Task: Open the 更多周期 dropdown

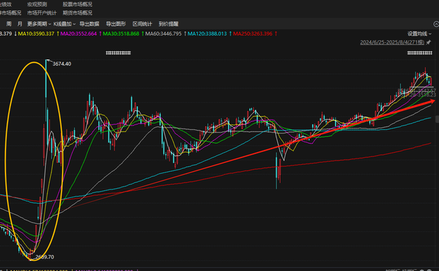Action: click(x=39, y=24)
